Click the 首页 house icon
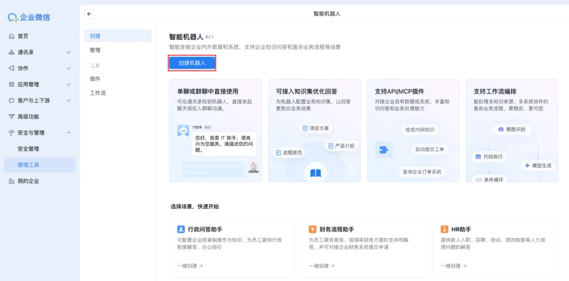Viewport: 569px width, 281px height. click(x=11, y=36)
